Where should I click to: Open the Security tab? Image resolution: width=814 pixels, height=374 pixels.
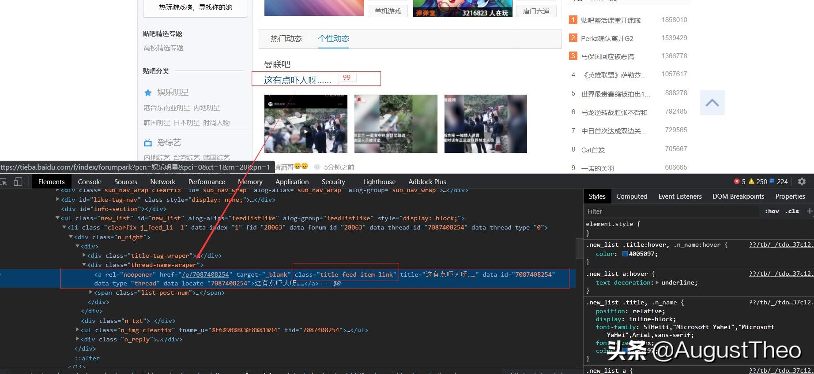tap(333, 181)
